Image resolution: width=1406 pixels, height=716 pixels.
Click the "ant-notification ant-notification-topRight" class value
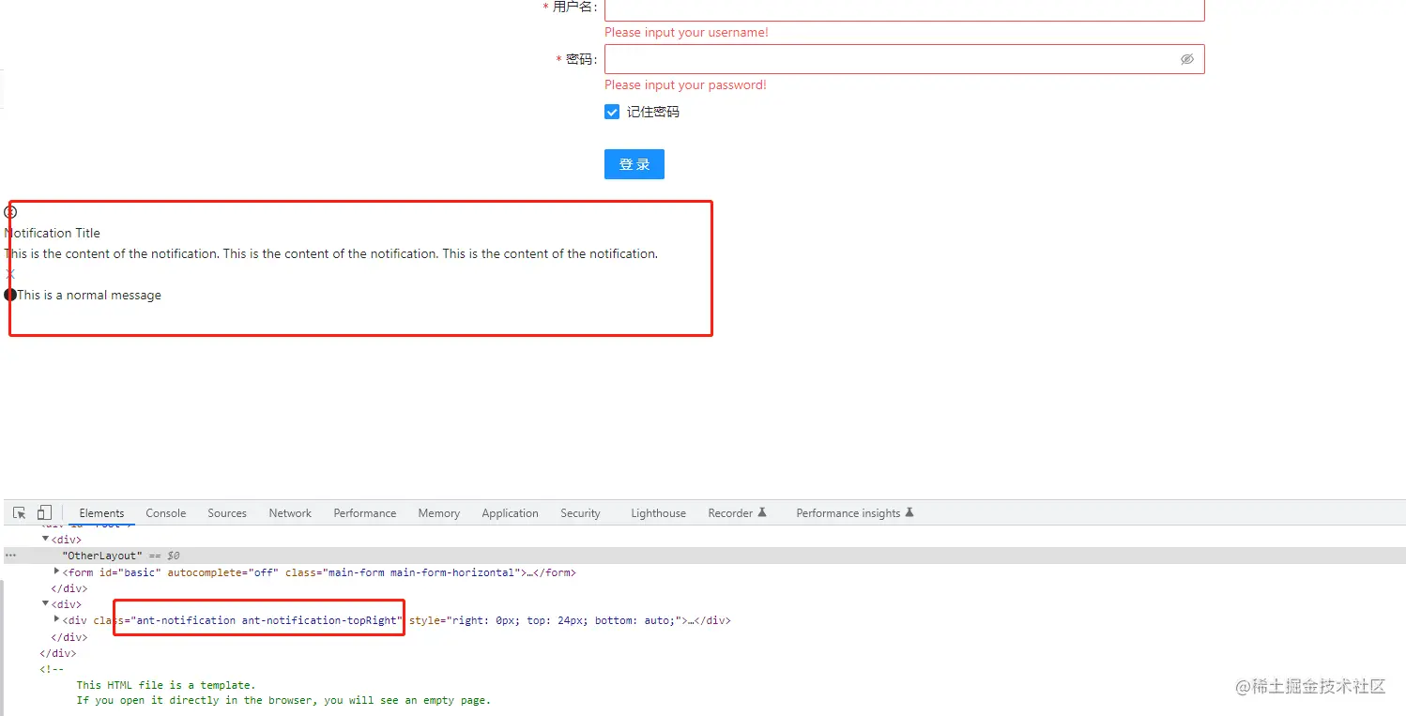(267, 620)
